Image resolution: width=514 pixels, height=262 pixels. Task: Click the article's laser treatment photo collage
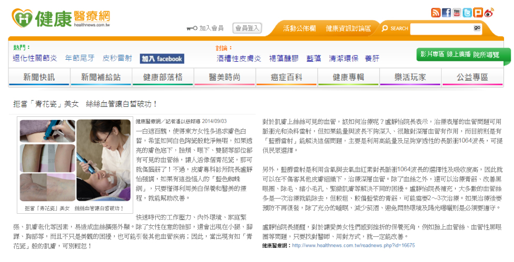tap(75, 160)
